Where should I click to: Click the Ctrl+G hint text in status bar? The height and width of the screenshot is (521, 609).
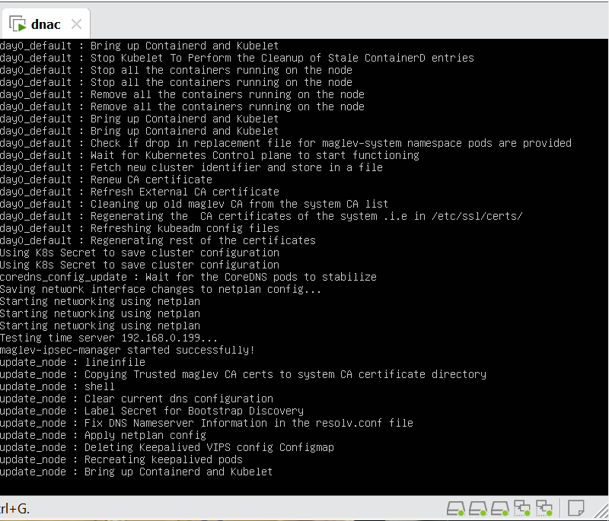pos(15,507)
